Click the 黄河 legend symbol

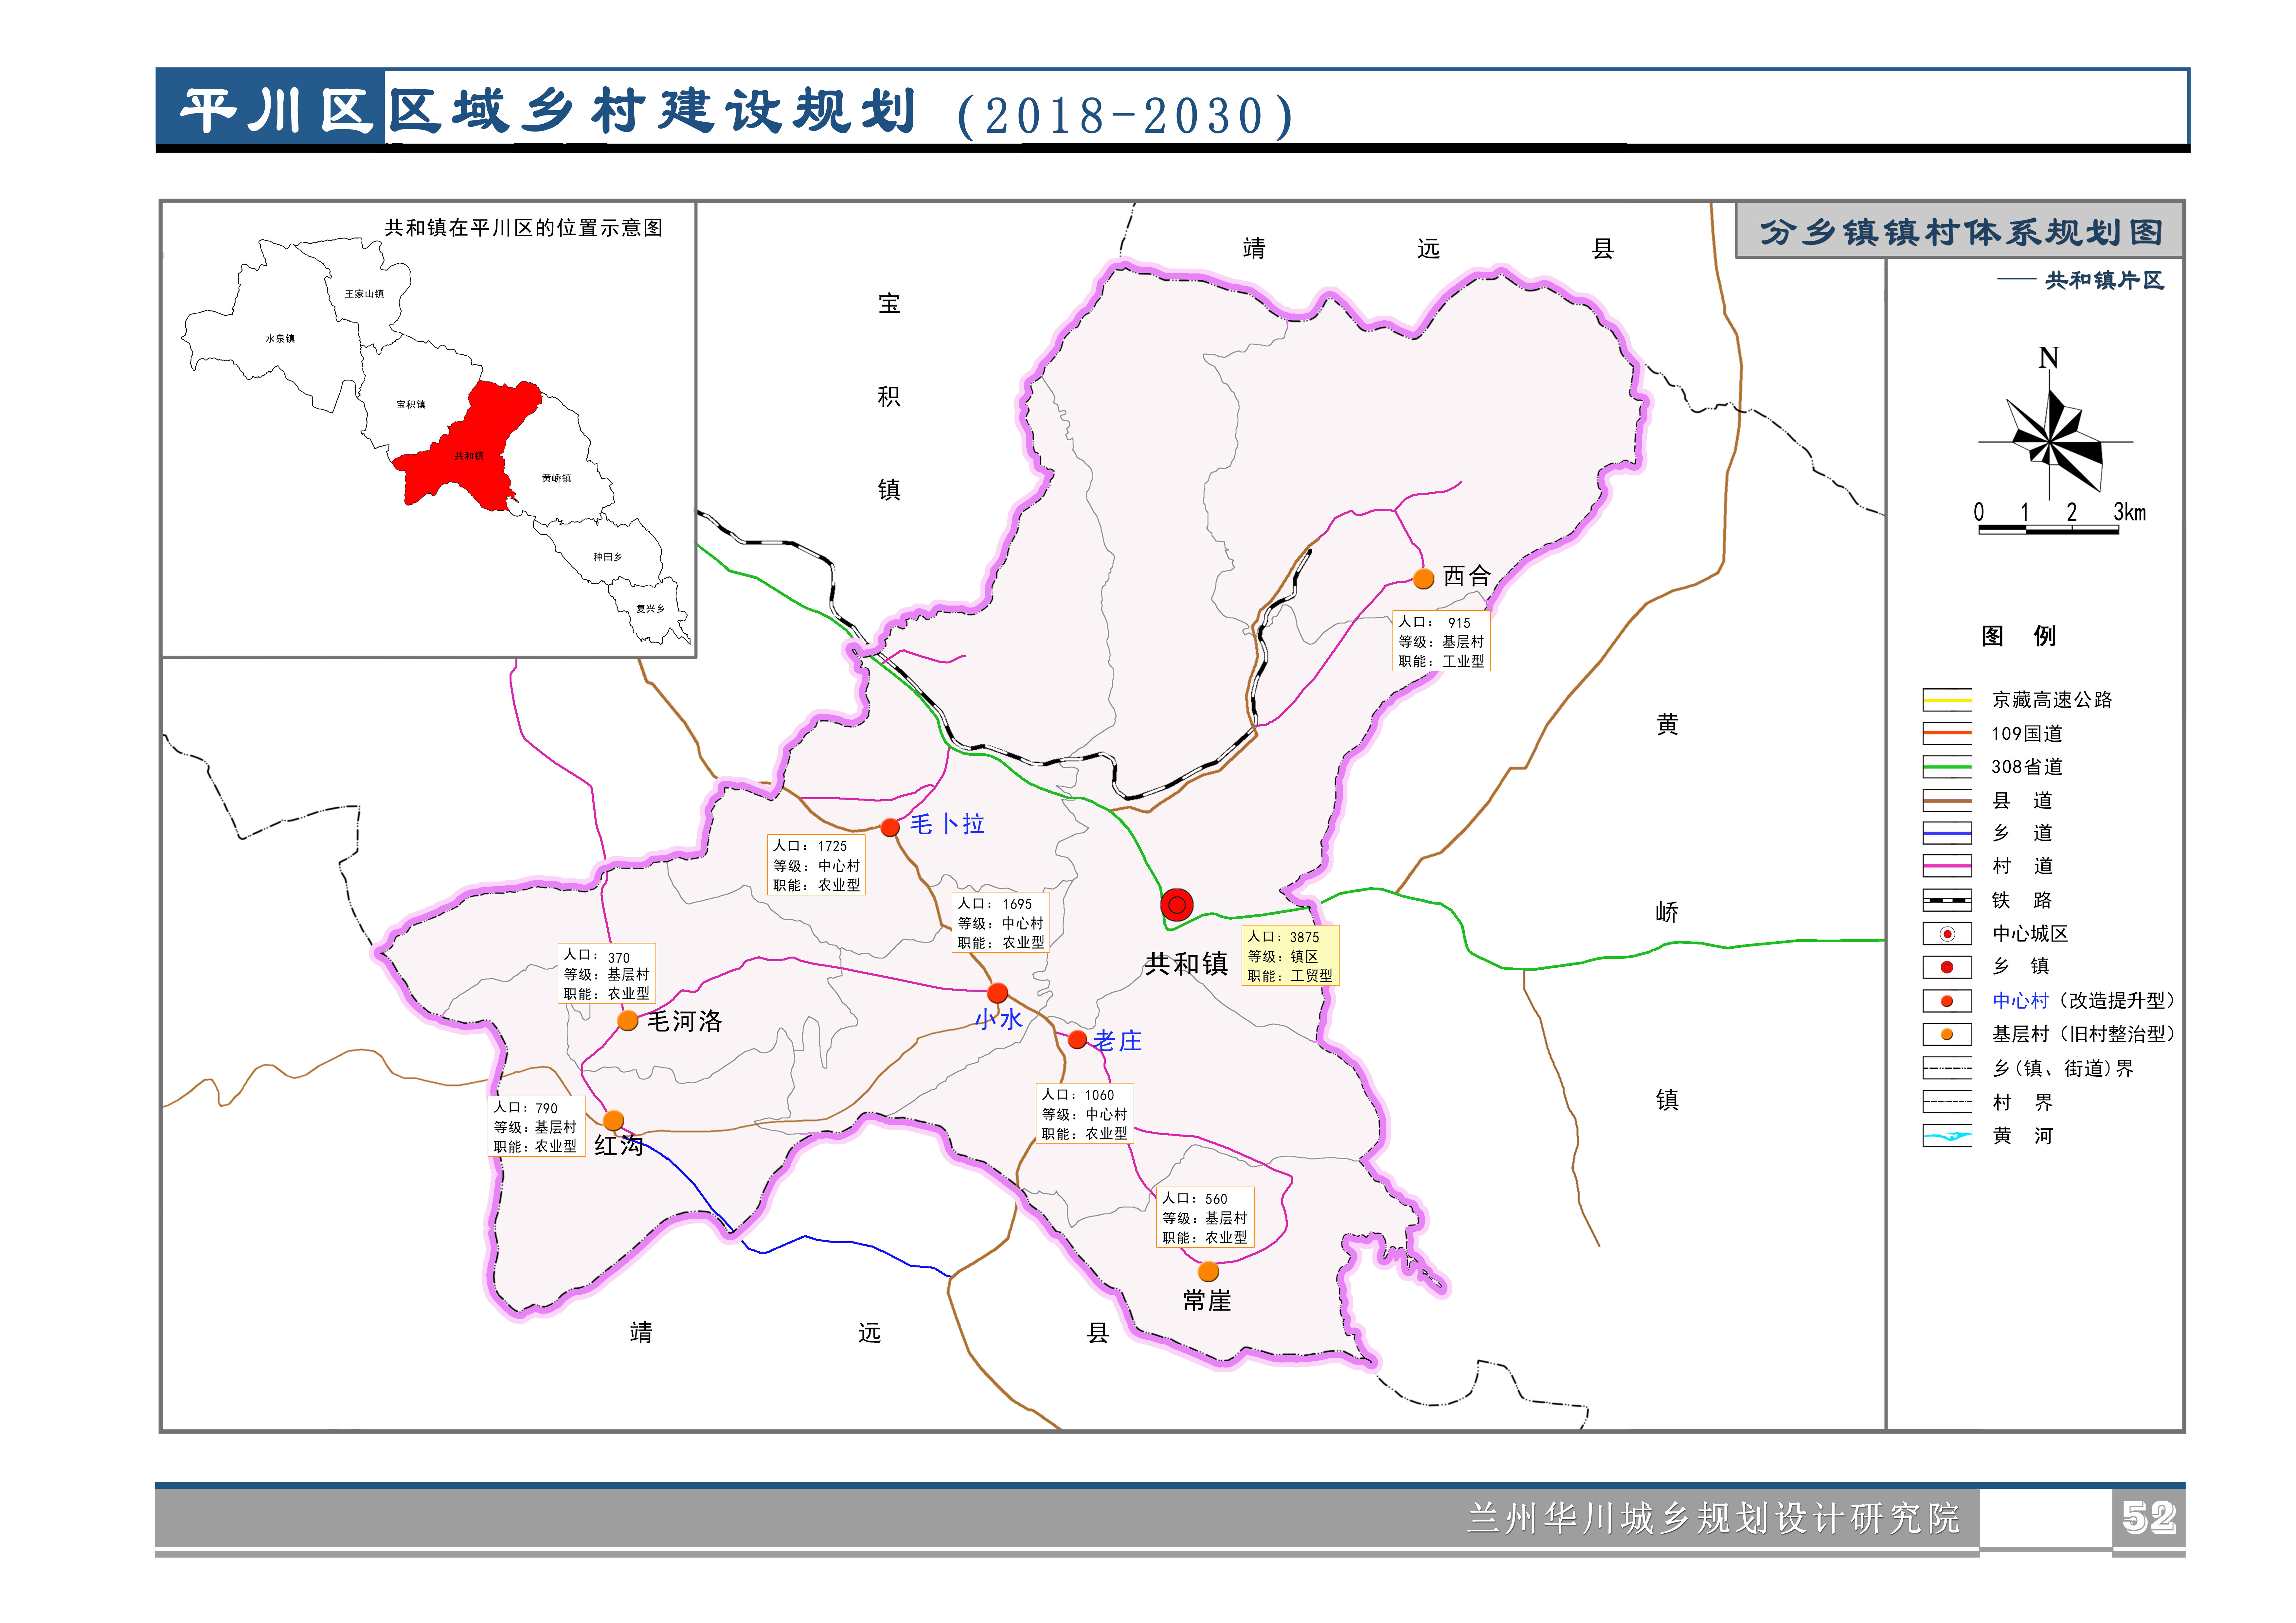1947,1136
